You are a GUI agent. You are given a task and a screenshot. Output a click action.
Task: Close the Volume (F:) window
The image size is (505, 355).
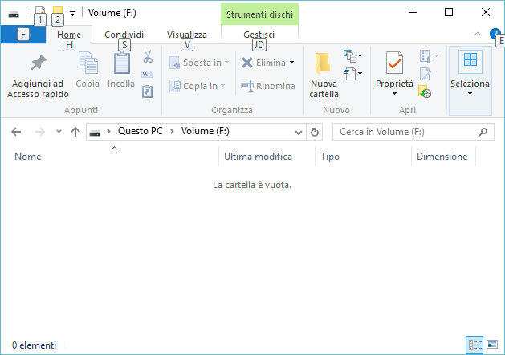pos(486,13)
